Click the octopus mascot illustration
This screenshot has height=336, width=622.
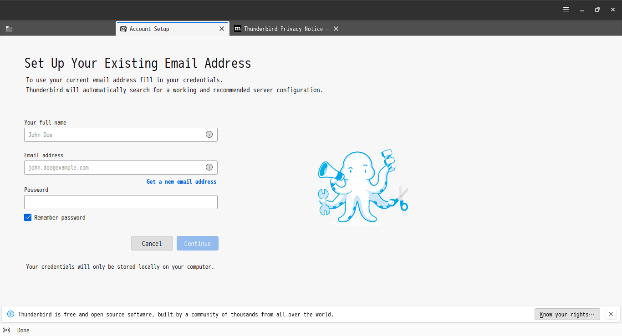(x=363, y=188)
